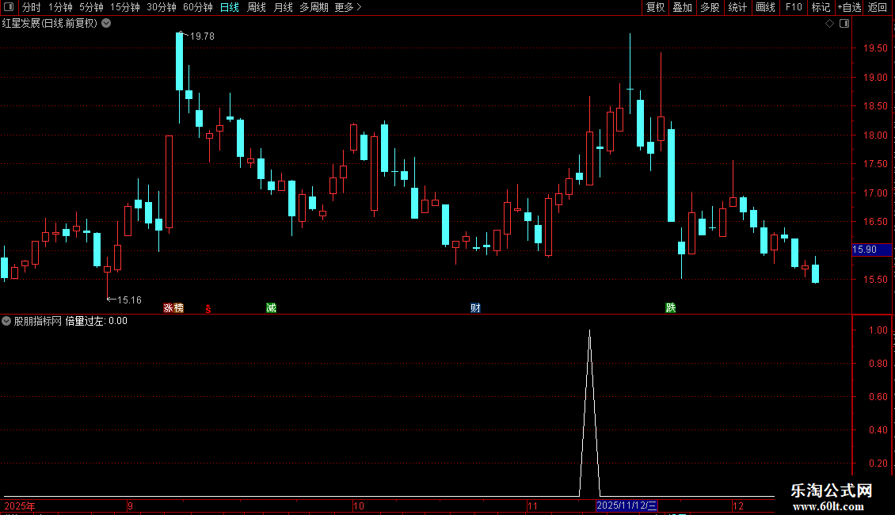Click the 1.00 indicator axis label
Screen dimensions: 895x515
[x=878, y=330]
